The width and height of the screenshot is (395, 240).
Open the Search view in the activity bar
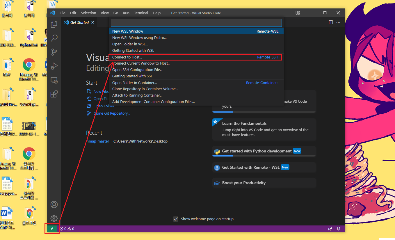click(54, 38)
